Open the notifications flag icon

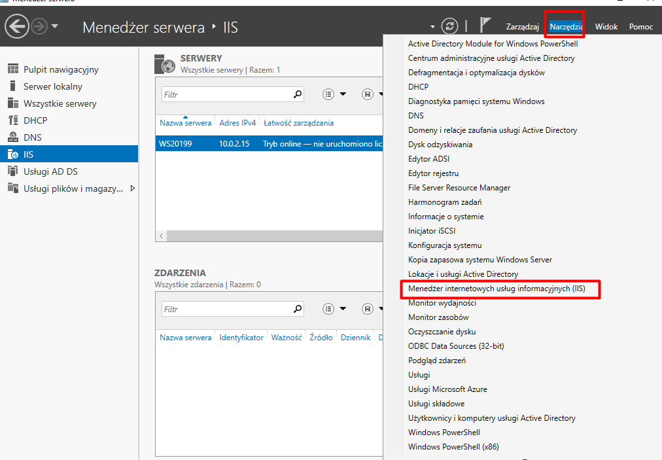[x=485, y=26]
